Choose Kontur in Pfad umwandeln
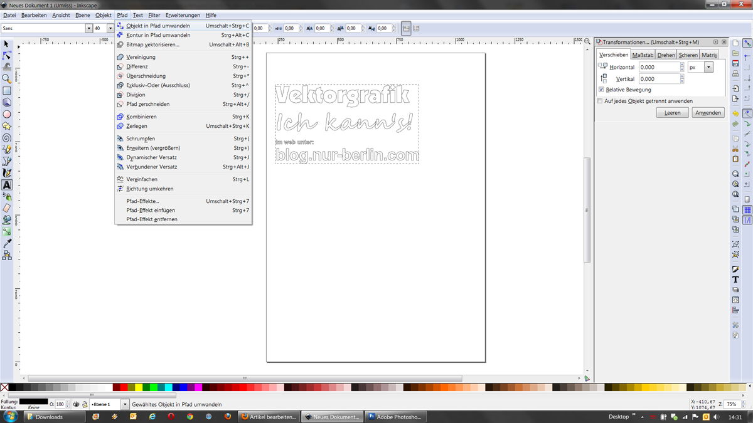The width and height of the screenshot is (753, 423). (x=183, y=35)
